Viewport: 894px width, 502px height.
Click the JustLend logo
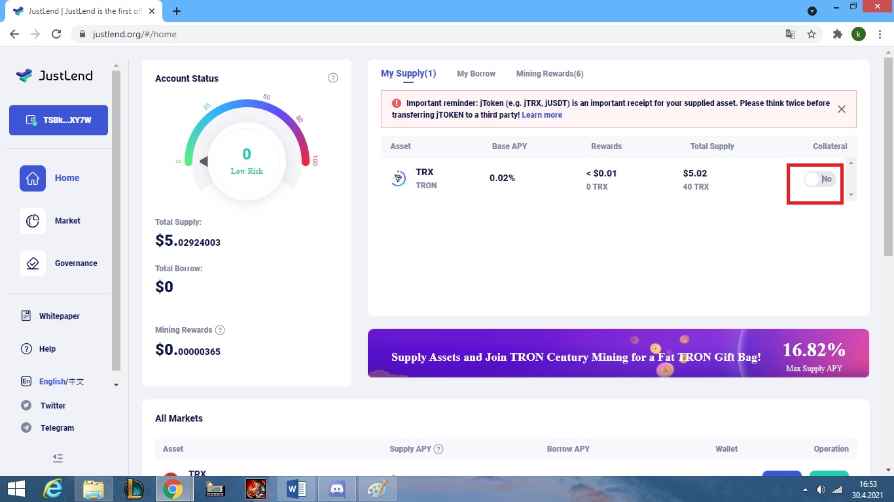[x=54, y=76]
